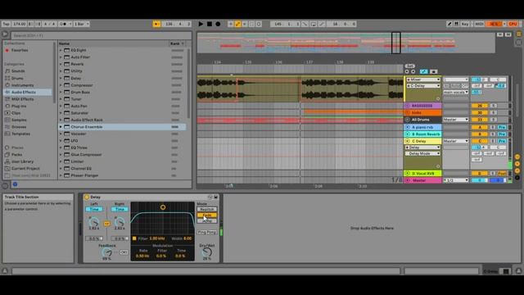Expand the Chorus-Ensemble folder
Image resolution: width=524 pixels, height=295 pixels.
click(61, 127)
